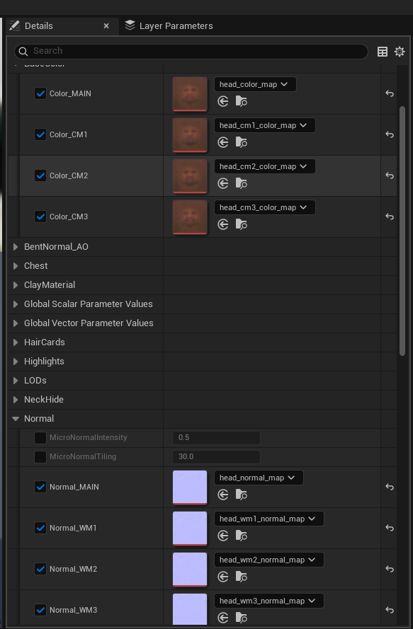Reset Normal_WM1 to default value
The height and width of the screenshot is (629, 413).
(390, 528)
